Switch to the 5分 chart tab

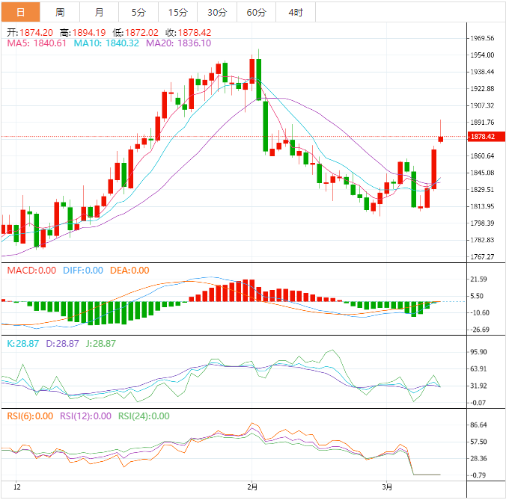coord(138,13)
